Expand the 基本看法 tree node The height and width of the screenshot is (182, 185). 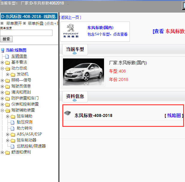[2, 62]
